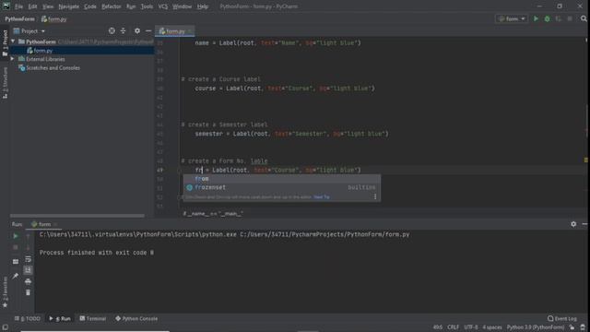Open Event Log from status bar

tap(561, 318)
